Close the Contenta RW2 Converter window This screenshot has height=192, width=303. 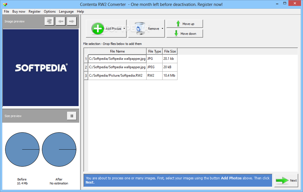[295, 3]
